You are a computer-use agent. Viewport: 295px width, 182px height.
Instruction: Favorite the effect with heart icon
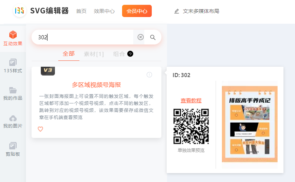[x=40, y=129]
